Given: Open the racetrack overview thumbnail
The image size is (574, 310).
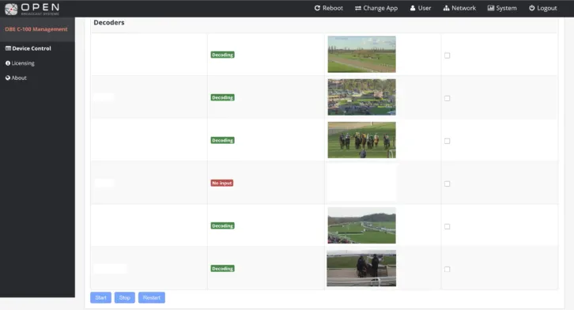Looking at the screenshot, I should tap(361, 54).
